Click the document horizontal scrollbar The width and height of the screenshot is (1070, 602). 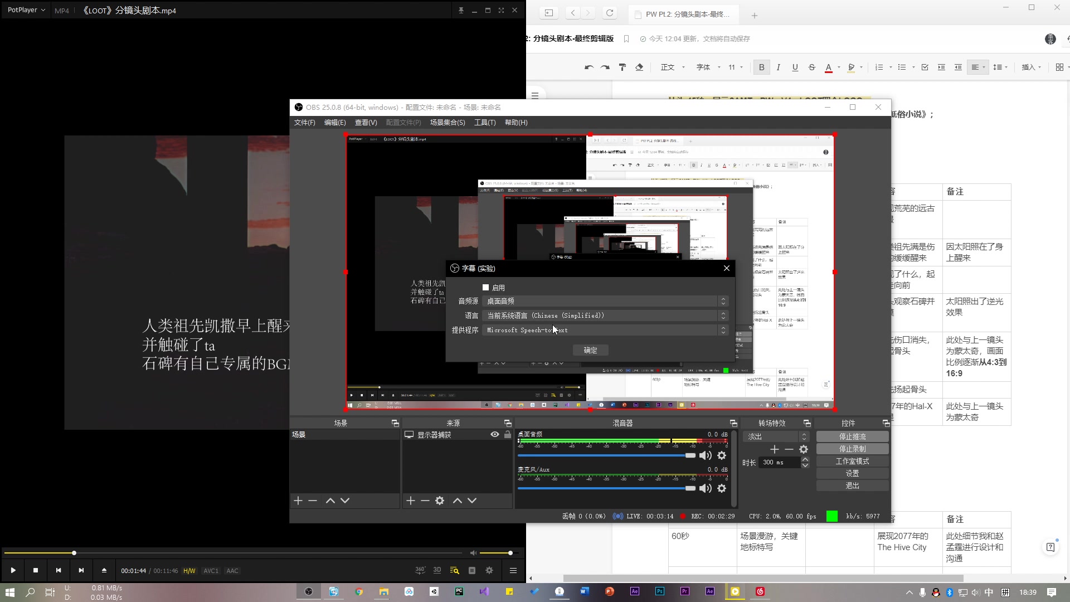pos(763,578)
